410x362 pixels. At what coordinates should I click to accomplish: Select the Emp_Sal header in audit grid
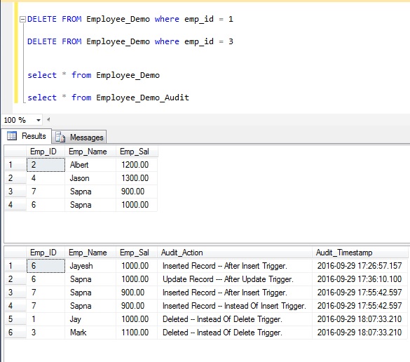[x=137, y=253]
